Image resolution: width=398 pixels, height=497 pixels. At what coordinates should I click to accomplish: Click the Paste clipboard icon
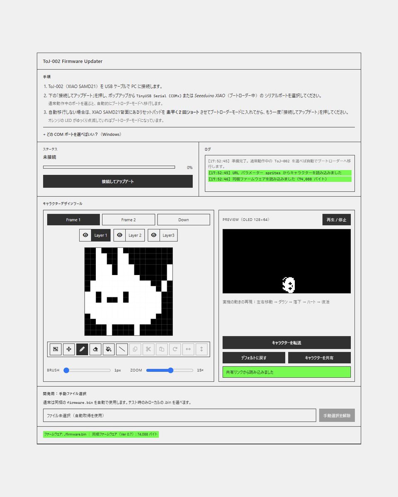point(162,349)
